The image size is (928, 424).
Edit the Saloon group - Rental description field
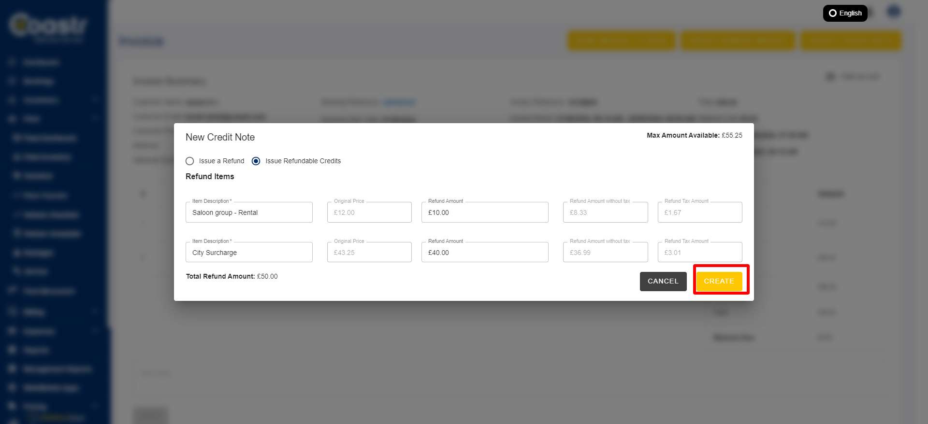click(x=249, y=212)
